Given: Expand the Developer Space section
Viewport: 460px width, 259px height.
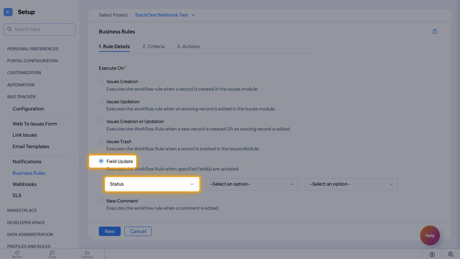Looking at the screenshot, I should pyautogui.click(x=26, y=223).
